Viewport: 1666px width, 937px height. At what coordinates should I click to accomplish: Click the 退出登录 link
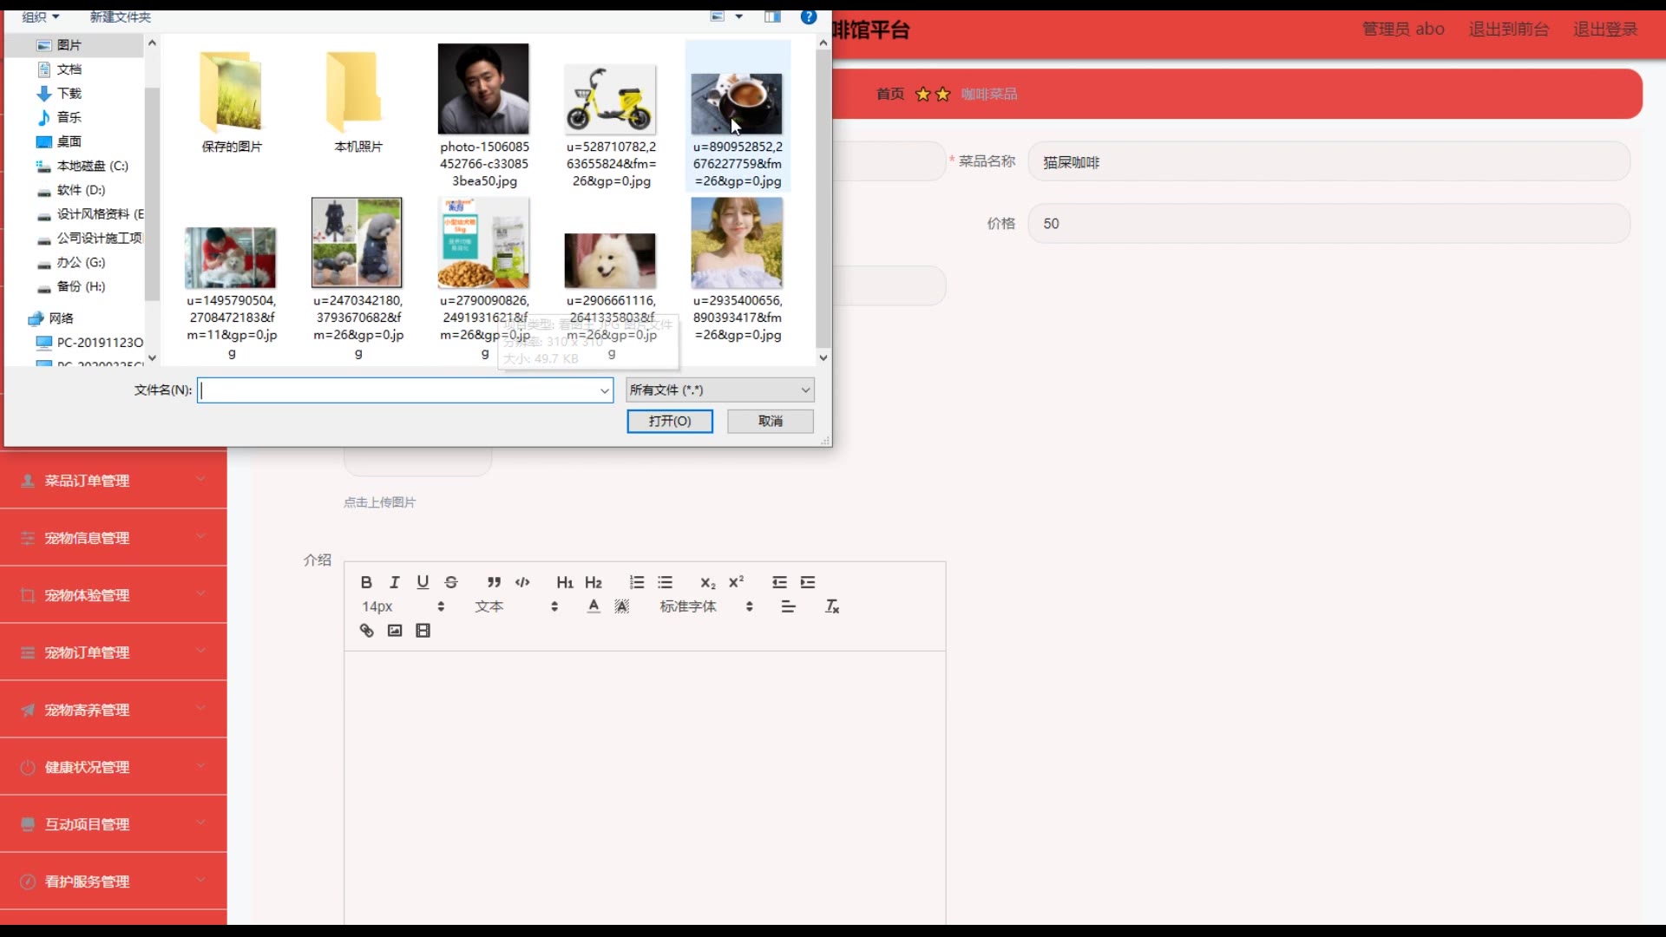tap(1604, 29)
